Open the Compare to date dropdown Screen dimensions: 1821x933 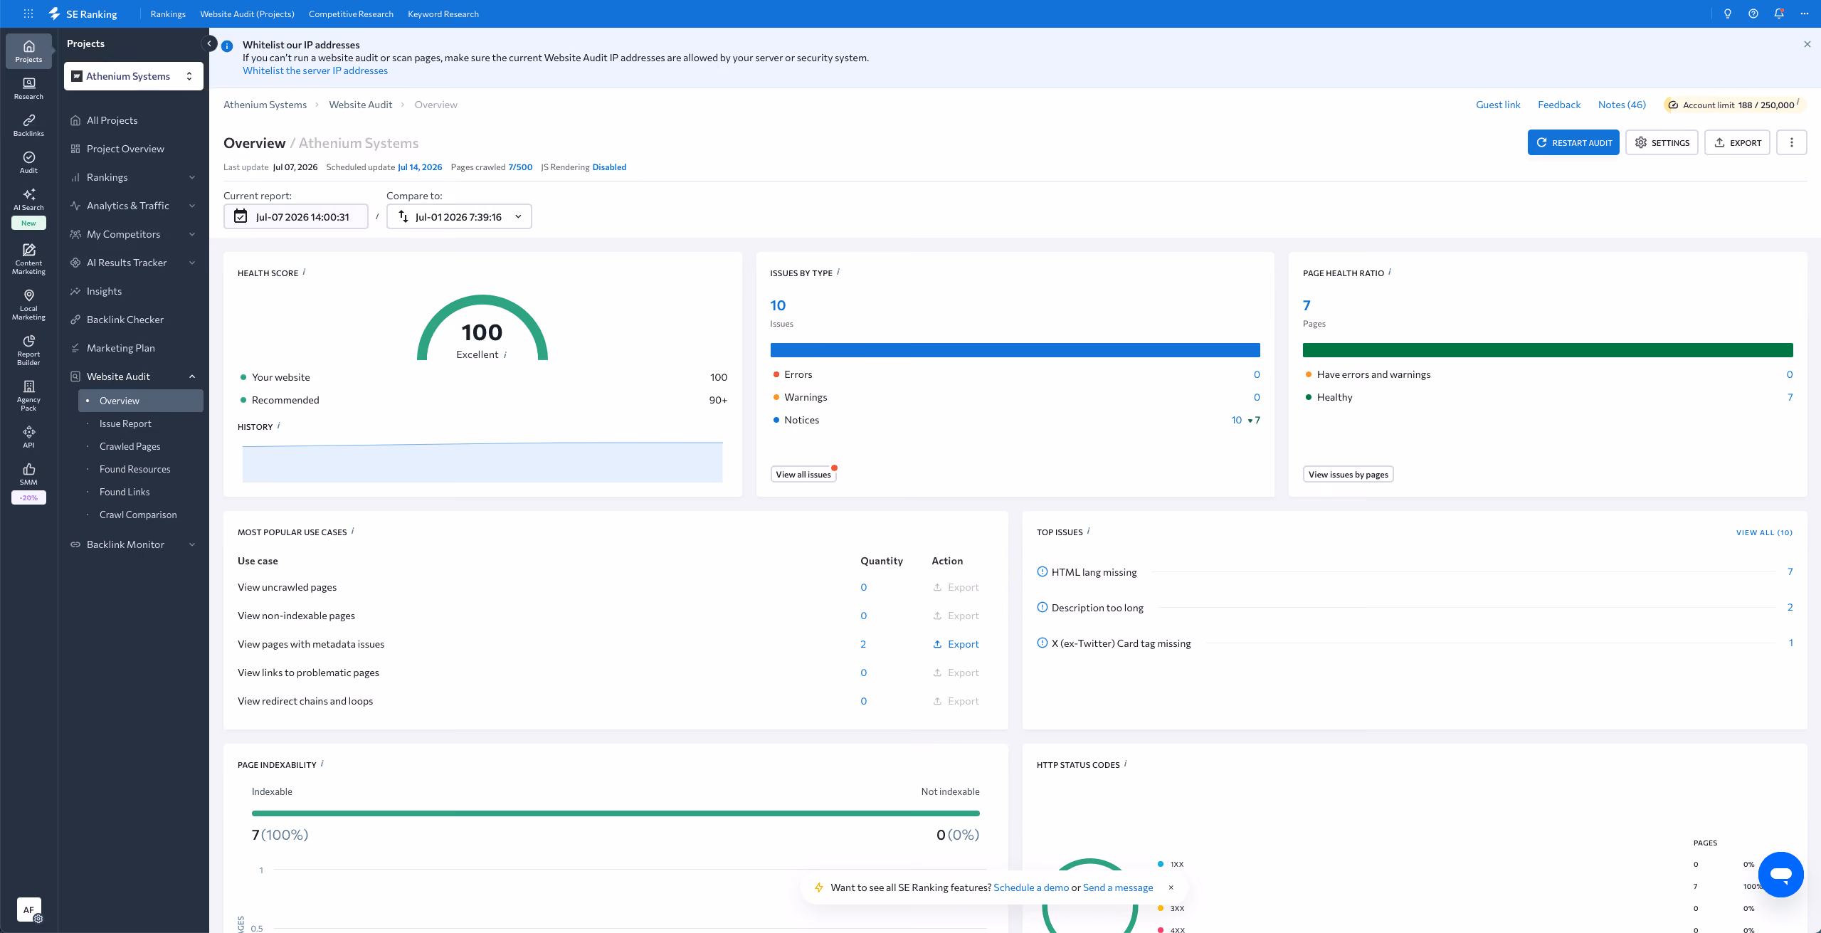pos(459,216)
